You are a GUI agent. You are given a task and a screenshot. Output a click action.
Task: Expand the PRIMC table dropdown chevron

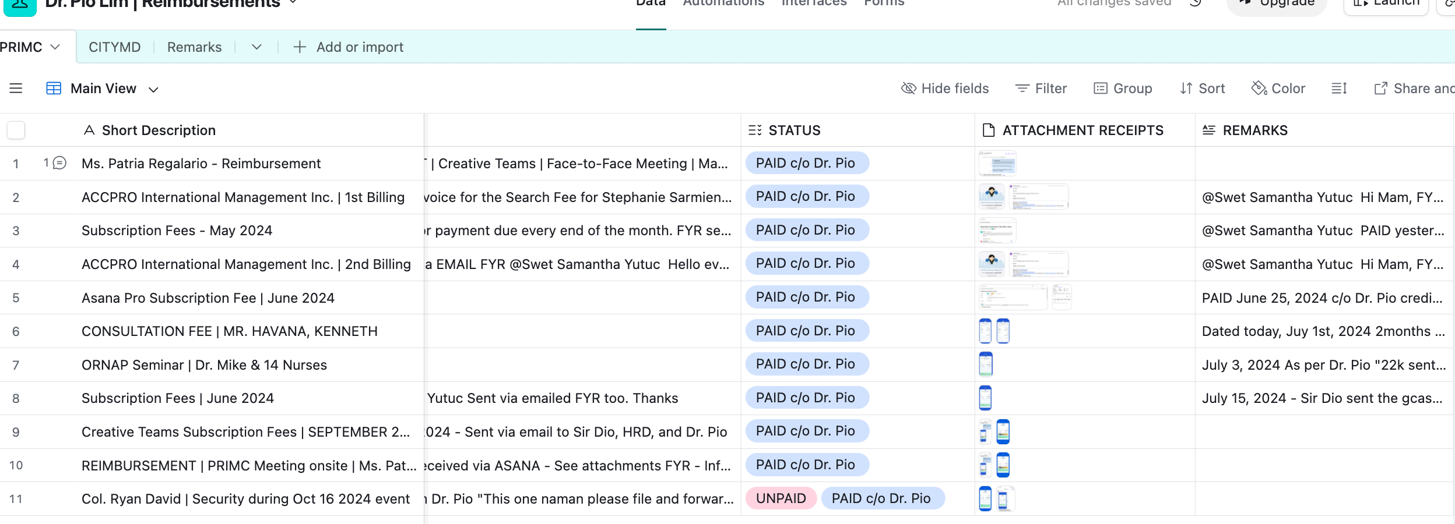pyautogui.click(x=55, y=47)
